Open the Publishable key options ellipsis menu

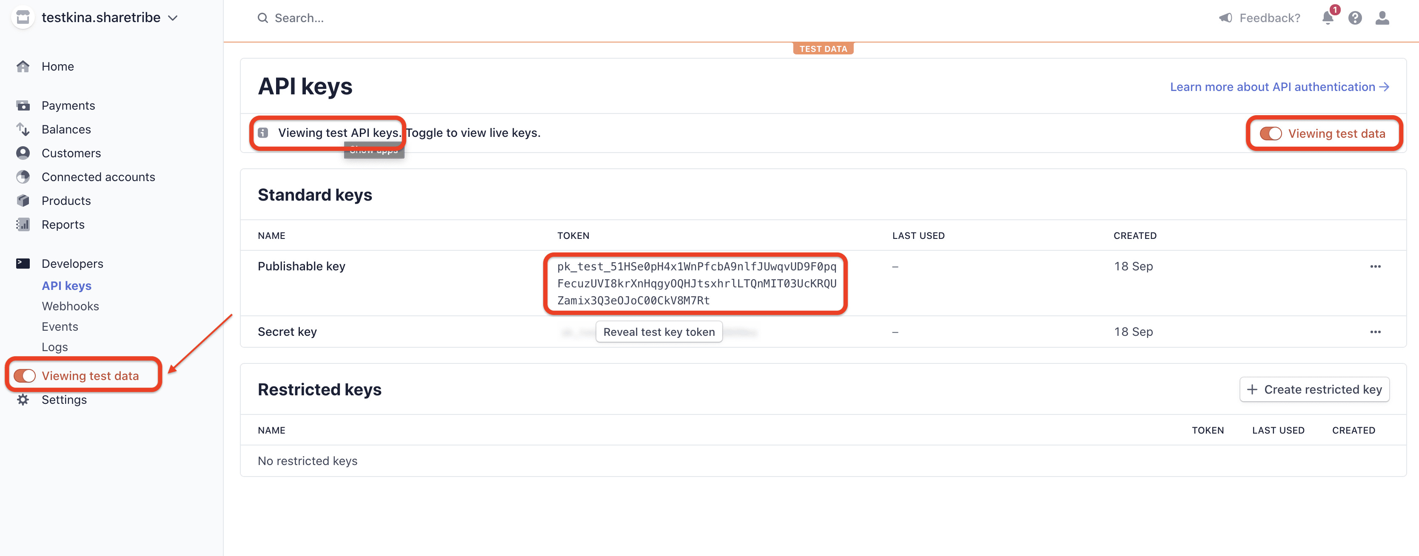pyautogui.click(x=1376, y=267)
